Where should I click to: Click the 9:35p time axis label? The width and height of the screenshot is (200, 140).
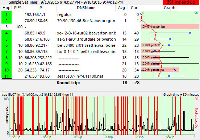coord(139,137)
